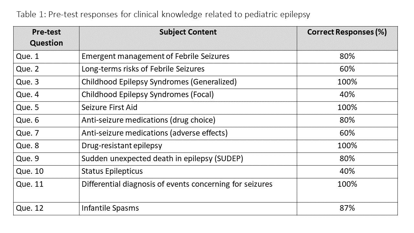Click "Long-terms risks of Febrile Seizures" text
This screenshot has width=414, height=233.
click(x=143, y=69)
